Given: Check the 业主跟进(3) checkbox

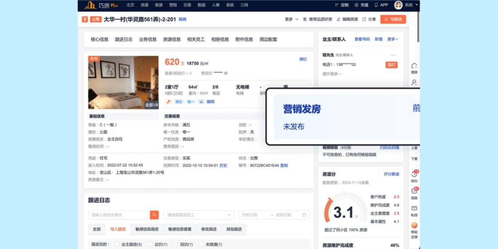Looking at the screenshot, I should (117, 244).
